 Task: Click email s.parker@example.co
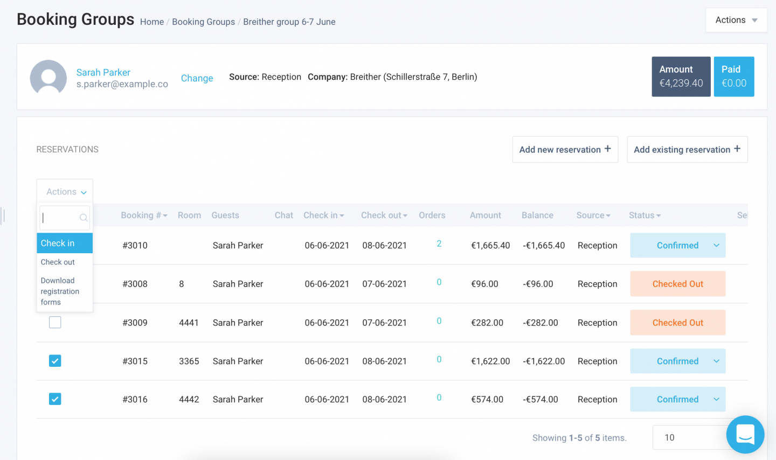pos(122,84)
